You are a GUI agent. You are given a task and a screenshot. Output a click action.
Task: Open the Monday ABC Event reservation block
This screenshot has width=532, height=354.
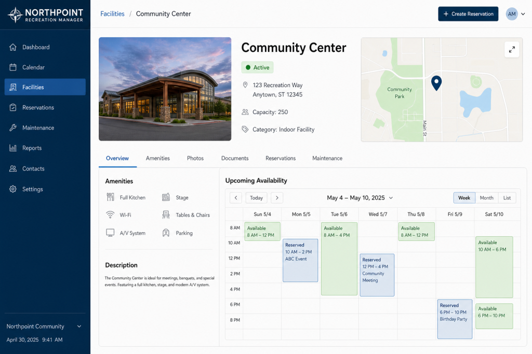[300, 260]
